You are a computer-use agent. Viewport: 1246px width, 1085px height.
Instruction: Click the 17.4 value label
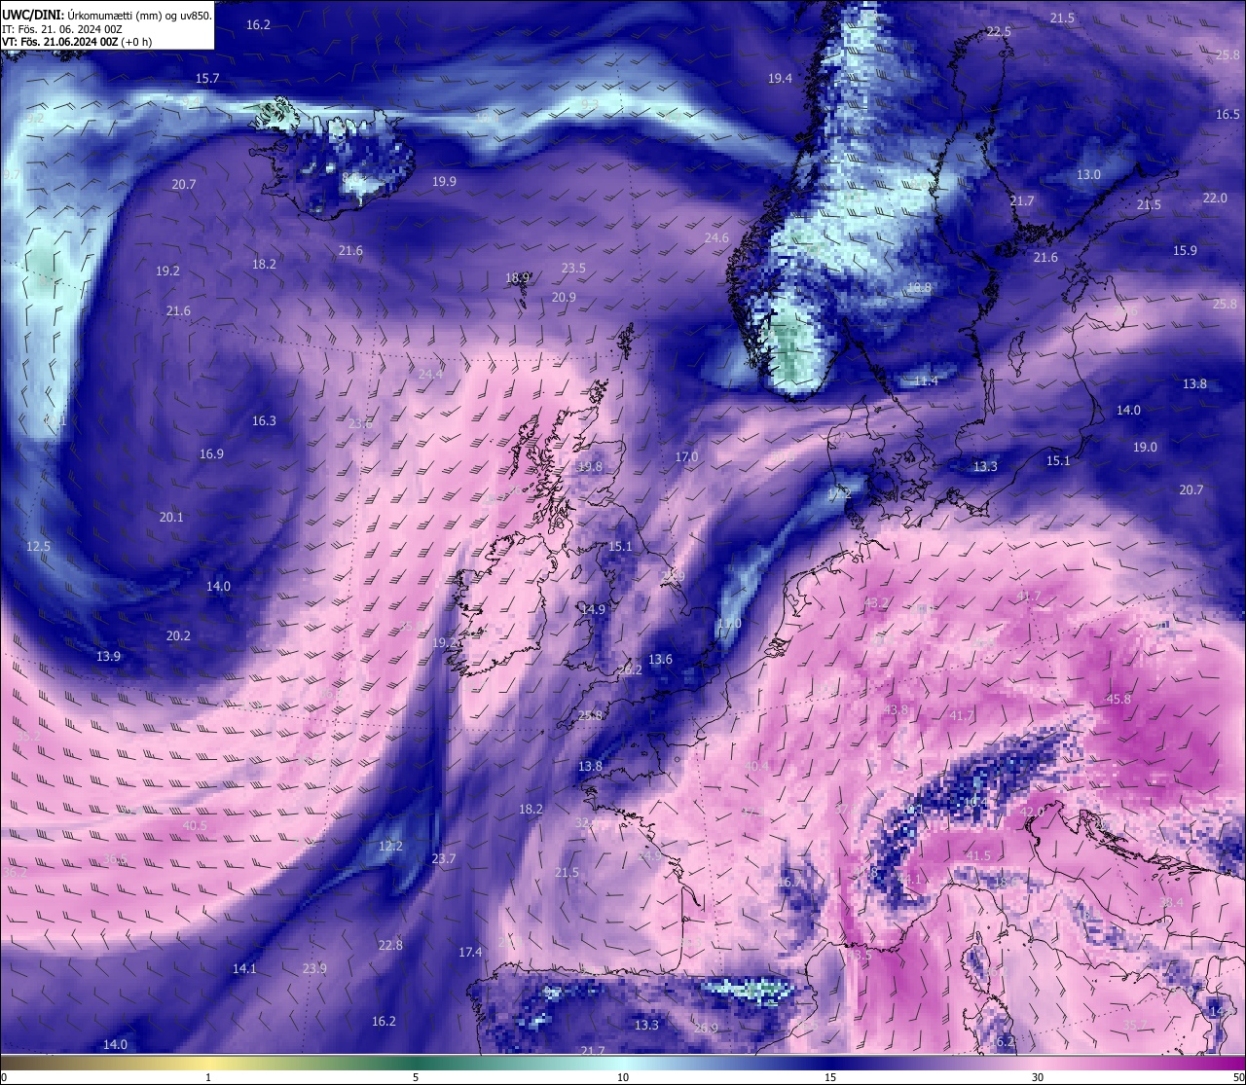tap(470, 952)
